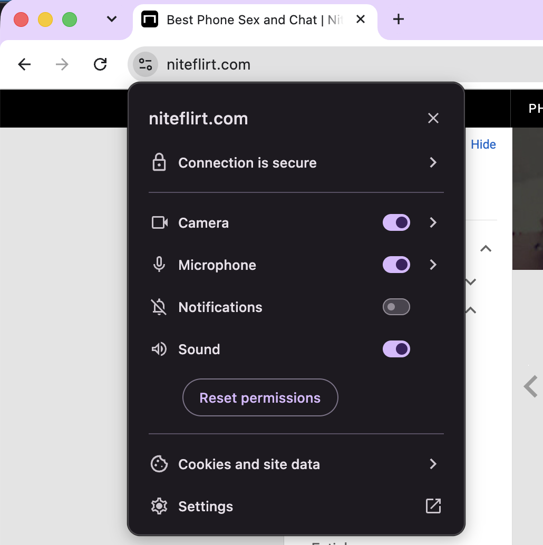Click the Microphone label text

(217, 265)
